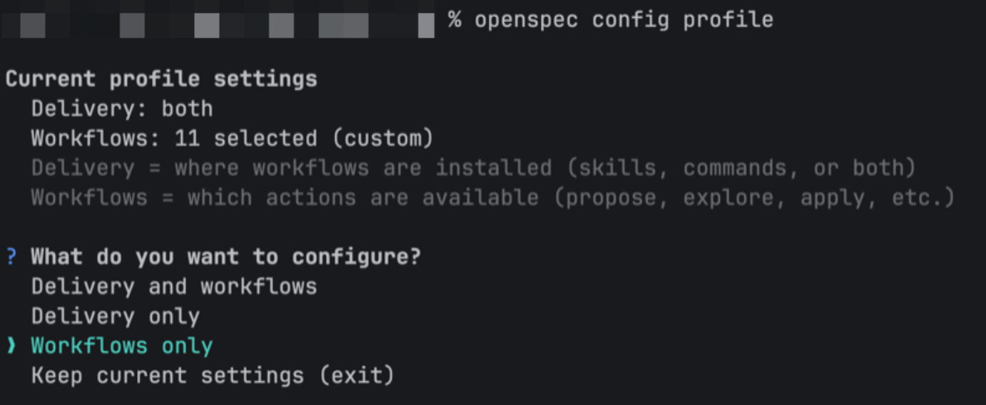The image size is (986, 405).
Task: Click the "both" value after Delivery:
Action: click(187, 108)
